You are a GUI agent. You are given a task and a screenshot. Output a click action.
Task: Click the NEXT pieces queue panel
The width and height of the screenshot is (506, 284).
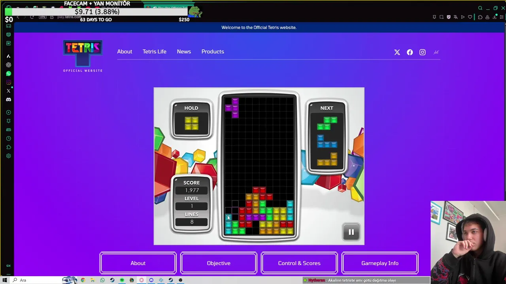pyautogui.click(x=327, y=137)
